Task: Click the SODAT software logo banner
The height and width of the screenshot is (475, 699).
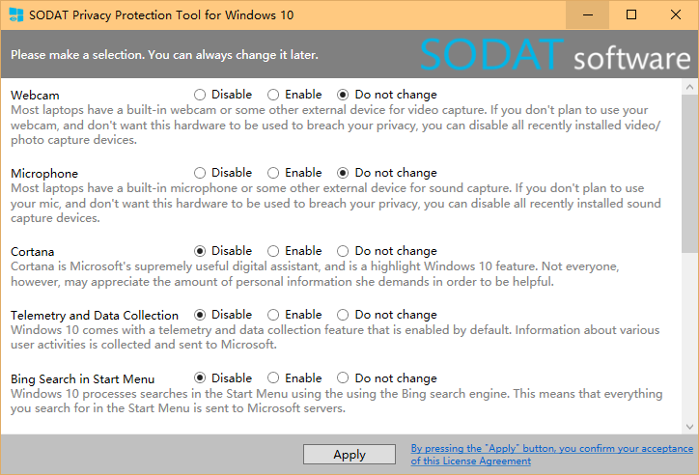Action: pyautogui.click(x=555, y=56)
